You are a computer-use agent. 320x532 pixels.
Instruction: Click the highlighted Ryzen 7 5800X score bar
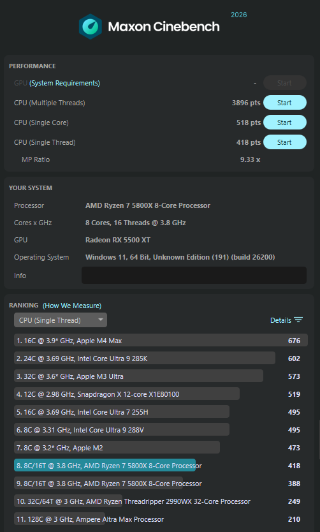105,466
